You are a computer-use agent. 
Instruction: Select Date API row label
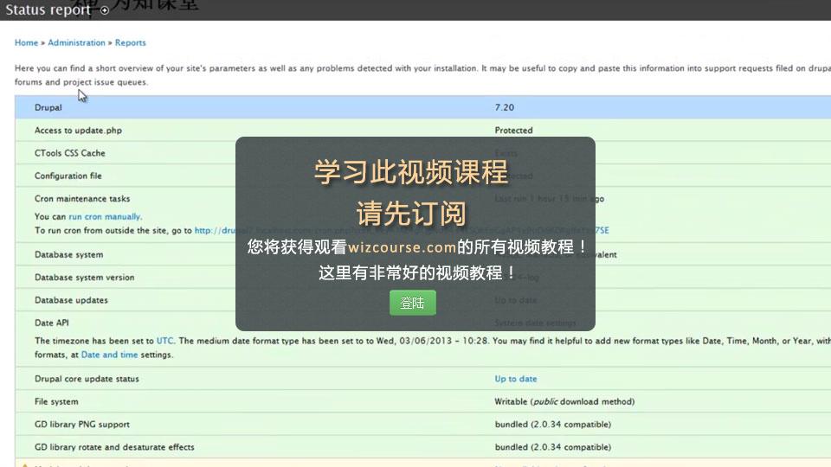pos(51,323)
